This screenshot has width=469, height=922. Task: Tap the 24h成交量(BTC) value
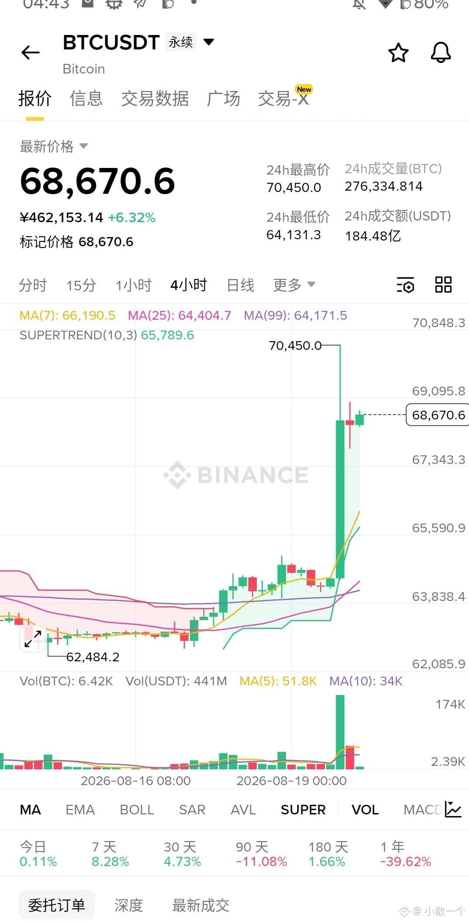pos(384,186)
